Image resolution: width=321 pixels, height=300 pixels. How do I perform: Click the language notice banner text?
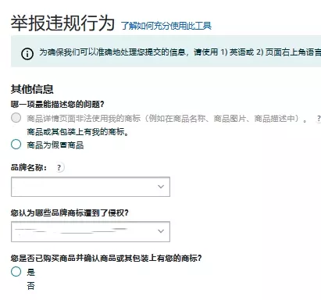tap(180, 52)
